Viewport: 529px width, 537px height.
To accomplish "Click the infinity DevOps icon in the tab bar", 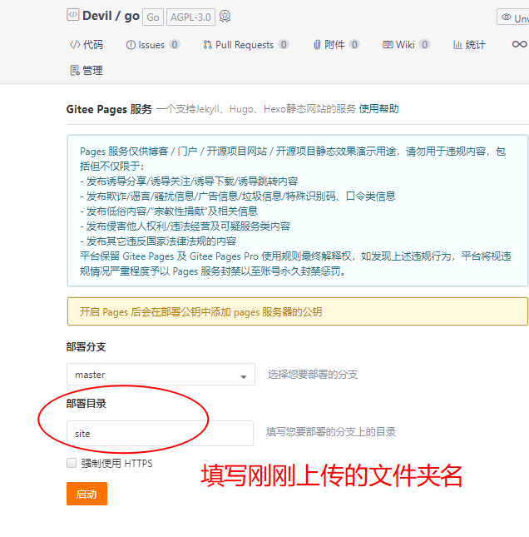I will coord(519,44).
